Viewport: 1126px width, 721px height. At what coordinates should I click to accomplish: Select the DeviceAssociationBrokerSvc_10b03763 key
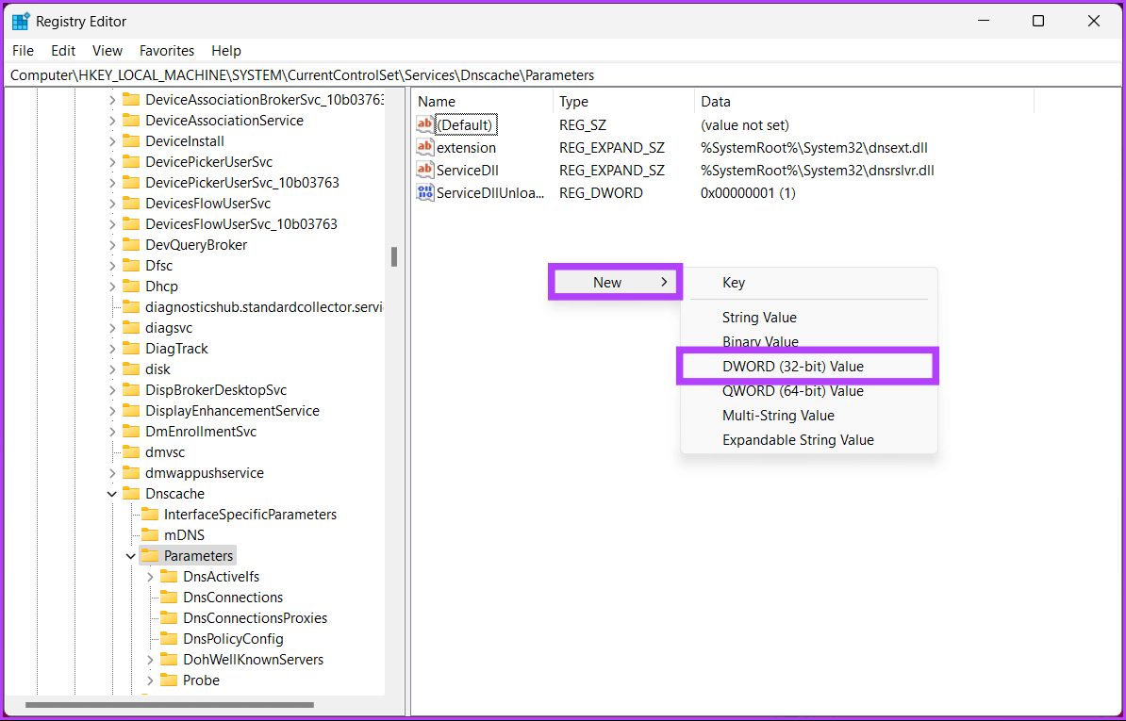click(x=265, y=100)
